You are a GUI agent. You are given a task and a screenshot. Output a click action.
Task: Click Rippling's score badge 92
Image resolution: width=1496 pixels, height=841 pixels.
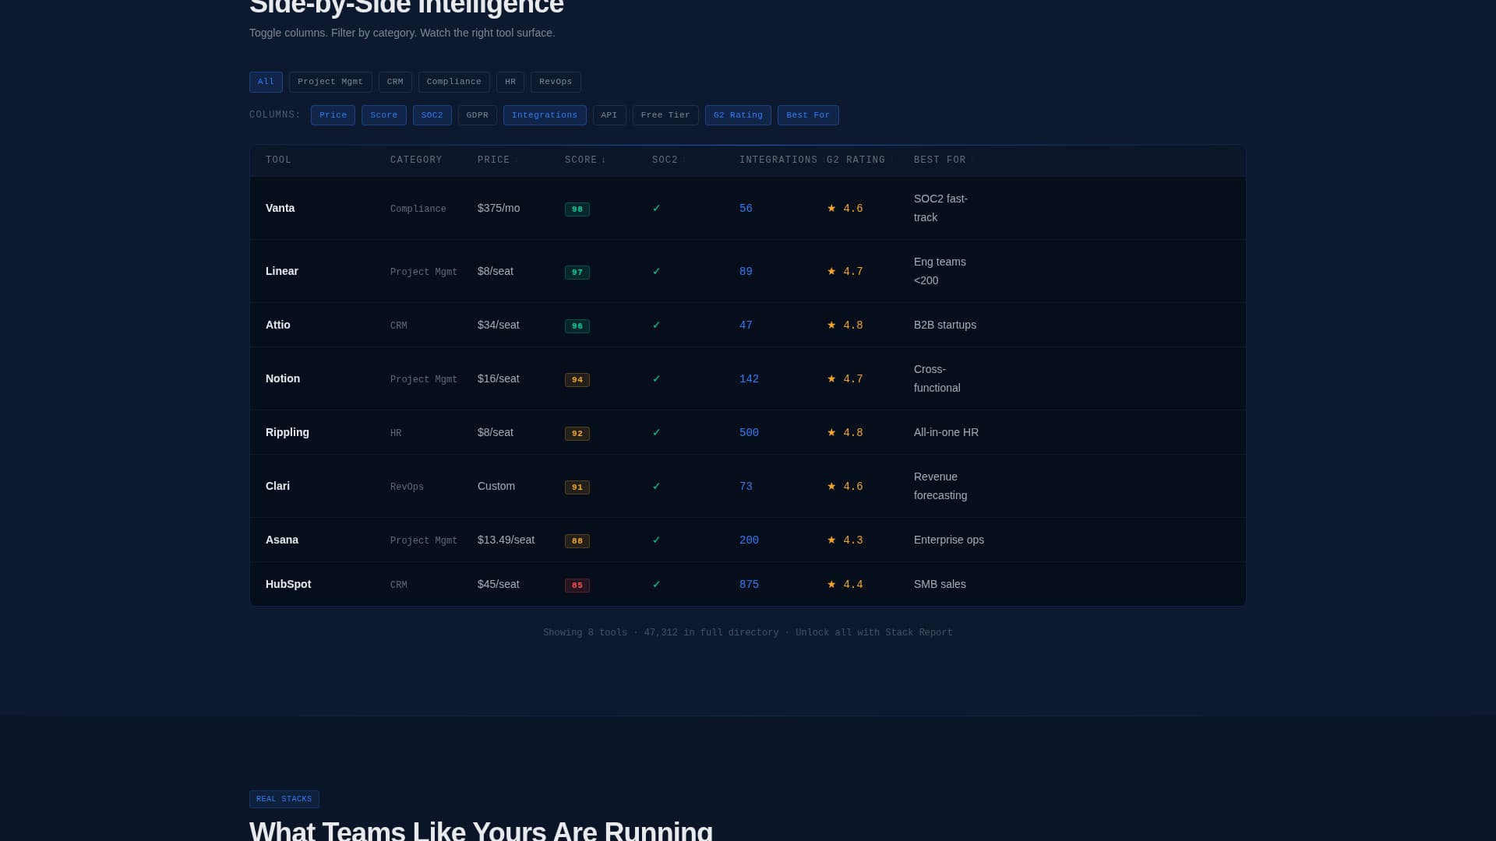pyautogui.click(x=577, y=434)
